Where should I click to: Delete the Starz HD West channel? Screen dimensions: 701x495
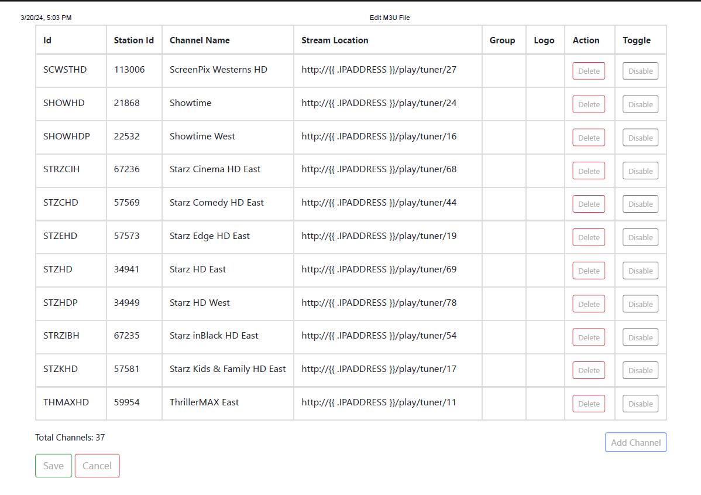click(x=588, y=304)
